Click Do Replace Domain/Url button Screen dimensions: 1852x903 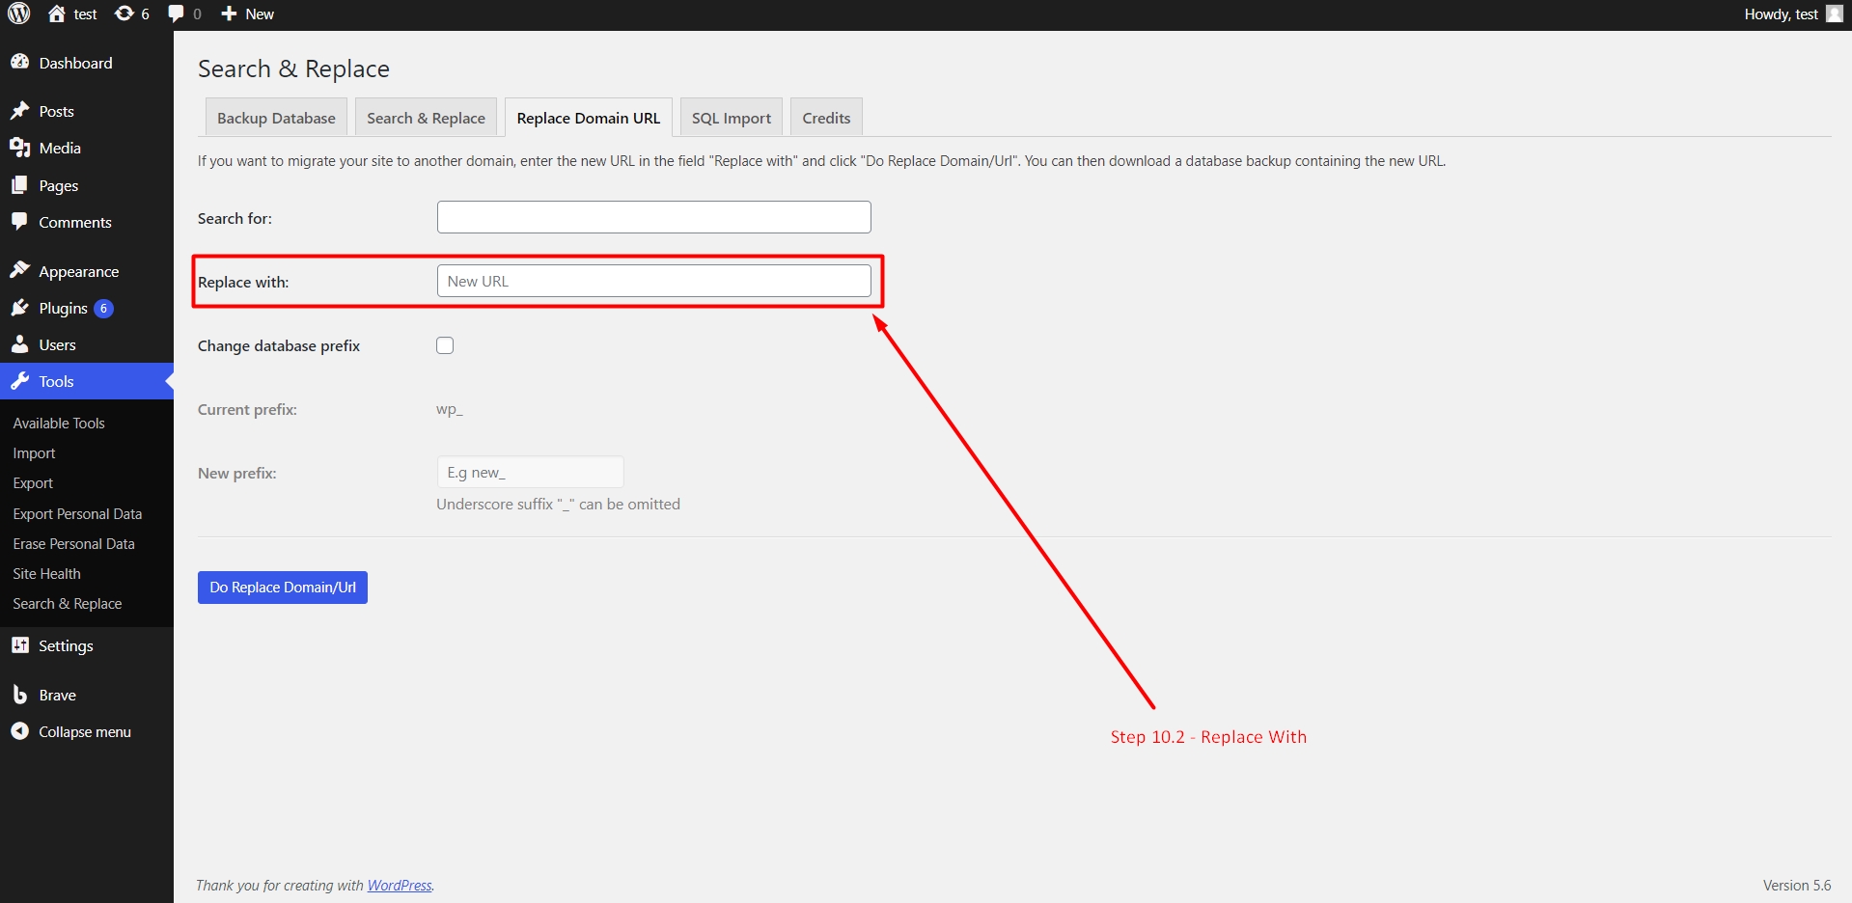tap(283, 588)
